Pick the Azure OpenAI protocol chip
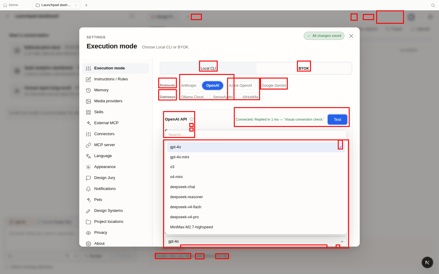Screen dimensions: 439x274 (x=241, y=86)
